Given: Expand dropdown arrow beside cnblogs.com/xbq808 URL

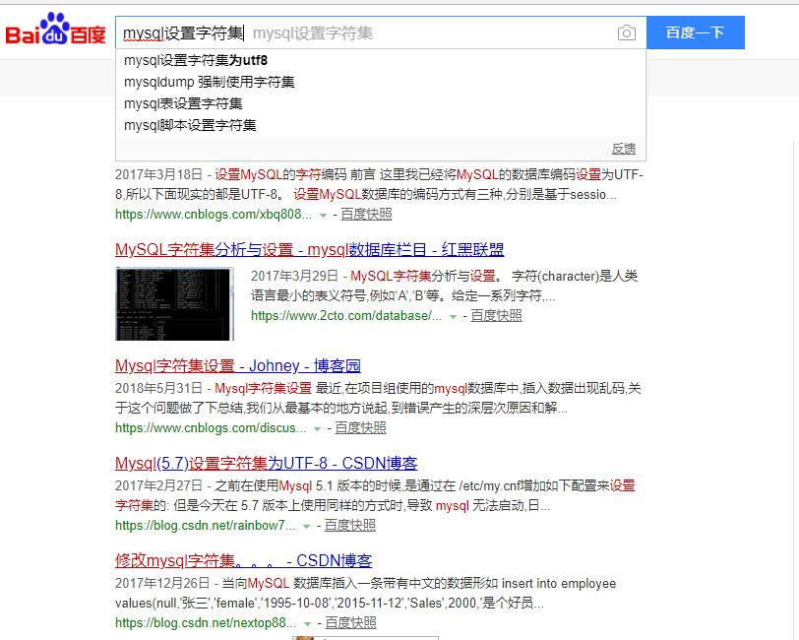Looking at the screenshot, I should click(323, 216).
